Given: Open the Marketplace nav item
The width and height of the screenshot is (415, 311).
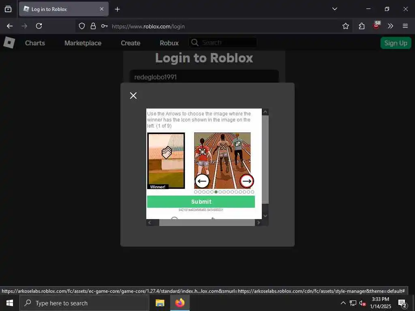Looking at the screenshot, I should click(83, 43).
